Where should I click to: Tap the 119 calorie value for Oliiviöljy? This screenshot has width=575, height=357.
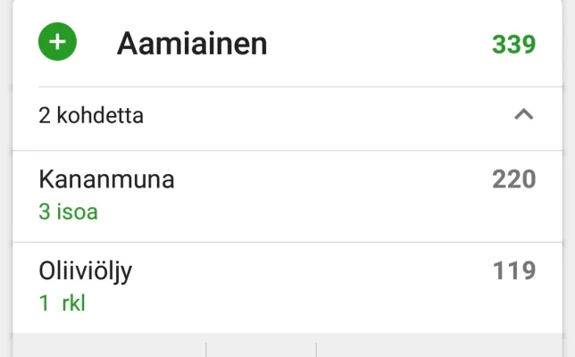[x=513, y=270]
